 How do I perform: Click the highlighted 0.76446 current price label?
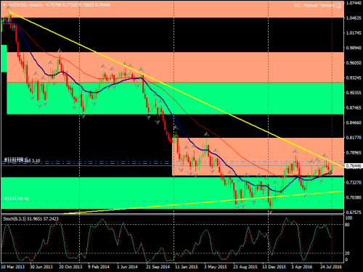(354, 166)
